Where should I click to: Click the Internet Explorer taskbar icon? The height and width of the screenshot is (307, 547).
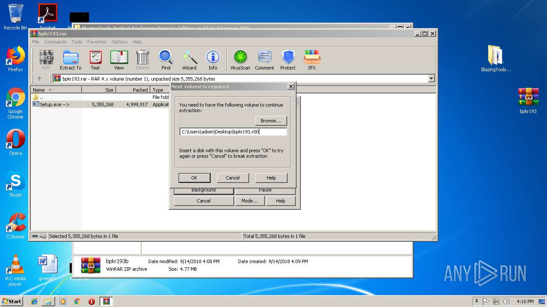pos(34,301)
